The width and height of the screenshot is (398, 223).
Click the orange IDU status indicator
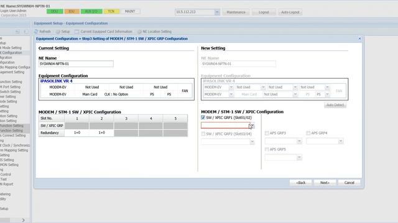coord(72,11)
